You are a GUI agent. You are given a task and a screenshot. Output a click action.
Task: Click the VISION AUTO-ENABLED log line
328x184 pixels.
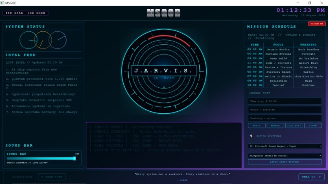(156, 150)
